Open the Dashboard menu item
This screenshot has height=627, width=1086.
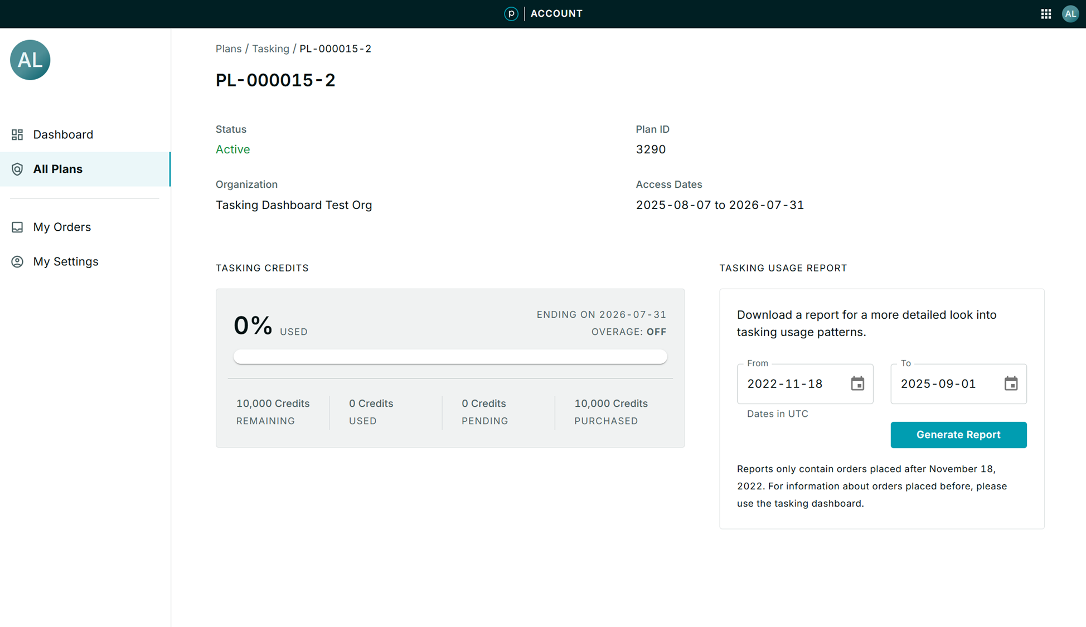point(63,134)
